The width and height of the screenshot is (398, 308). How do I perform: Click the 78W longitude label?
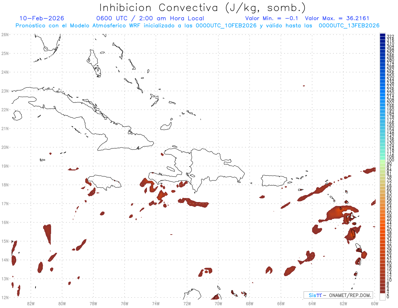coord(93,303)
